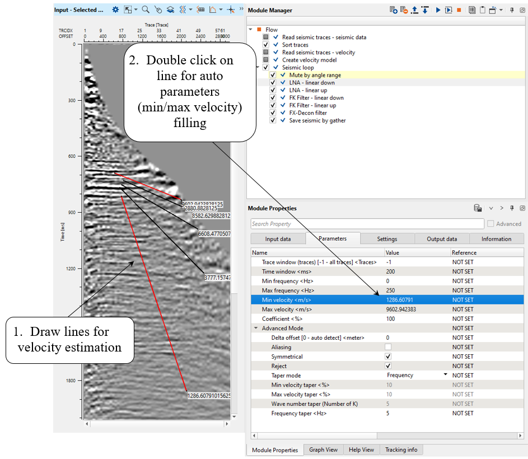
Task: Collapse the Advanced Mode section
Action: pyautogui.click(x=256, y=328)
